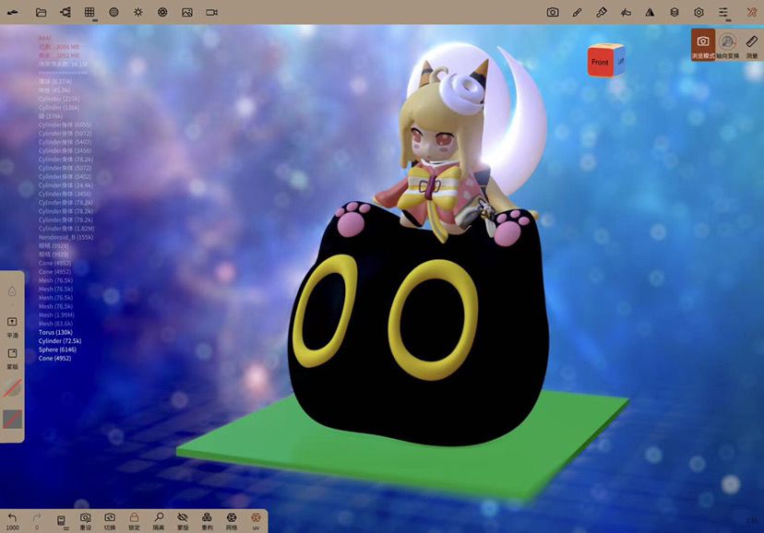The width and height of the screenshot is (764, 533).
Task: Open the voxel remesh (重构) shortcut
Action: point(207,521)
